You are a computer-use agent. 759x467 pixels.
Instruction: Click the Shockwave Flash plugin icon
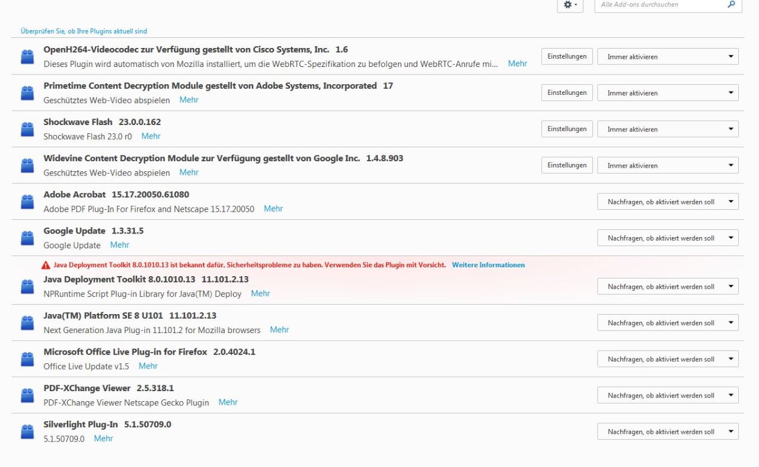tap(27, 129)
